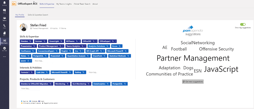Open the Activity feed in the sidebar
Image resolution: width=254 pixels, height=109 pixels.
(4, 3)
